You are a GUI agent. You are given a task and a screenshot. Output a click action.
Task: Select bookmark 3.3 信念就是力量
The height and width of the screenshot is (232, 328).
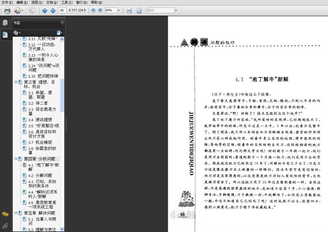42,111
